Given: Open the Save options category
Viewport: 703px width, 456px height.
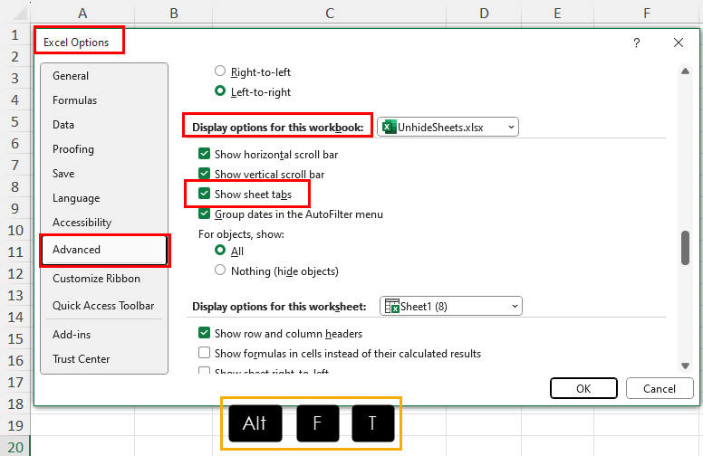Looking at the screenshot, I should (104, 174).
